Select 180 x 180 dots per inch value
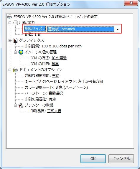Image resolution: width=140 pixels, height=169 pixels. (62, 46)
